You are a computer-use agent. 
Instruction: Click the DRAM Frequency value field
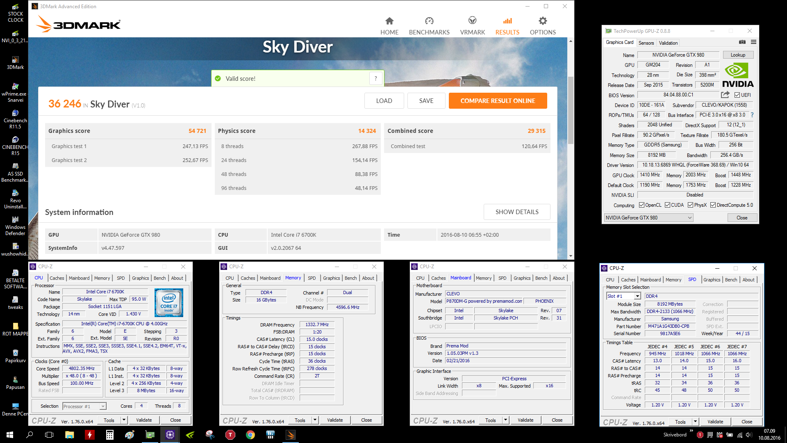coord(317,324)
